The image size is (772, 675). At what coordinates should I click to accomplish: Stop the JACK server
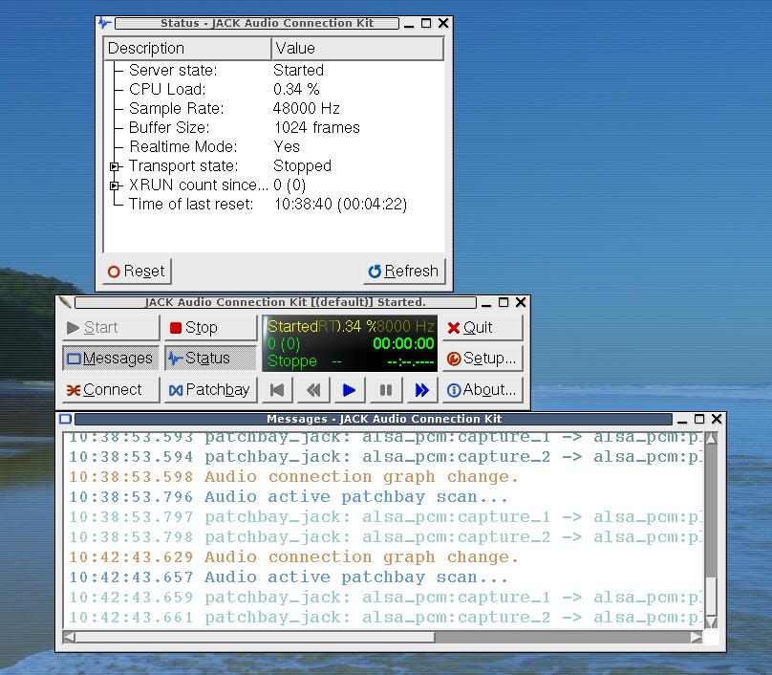tap(211, 328)
